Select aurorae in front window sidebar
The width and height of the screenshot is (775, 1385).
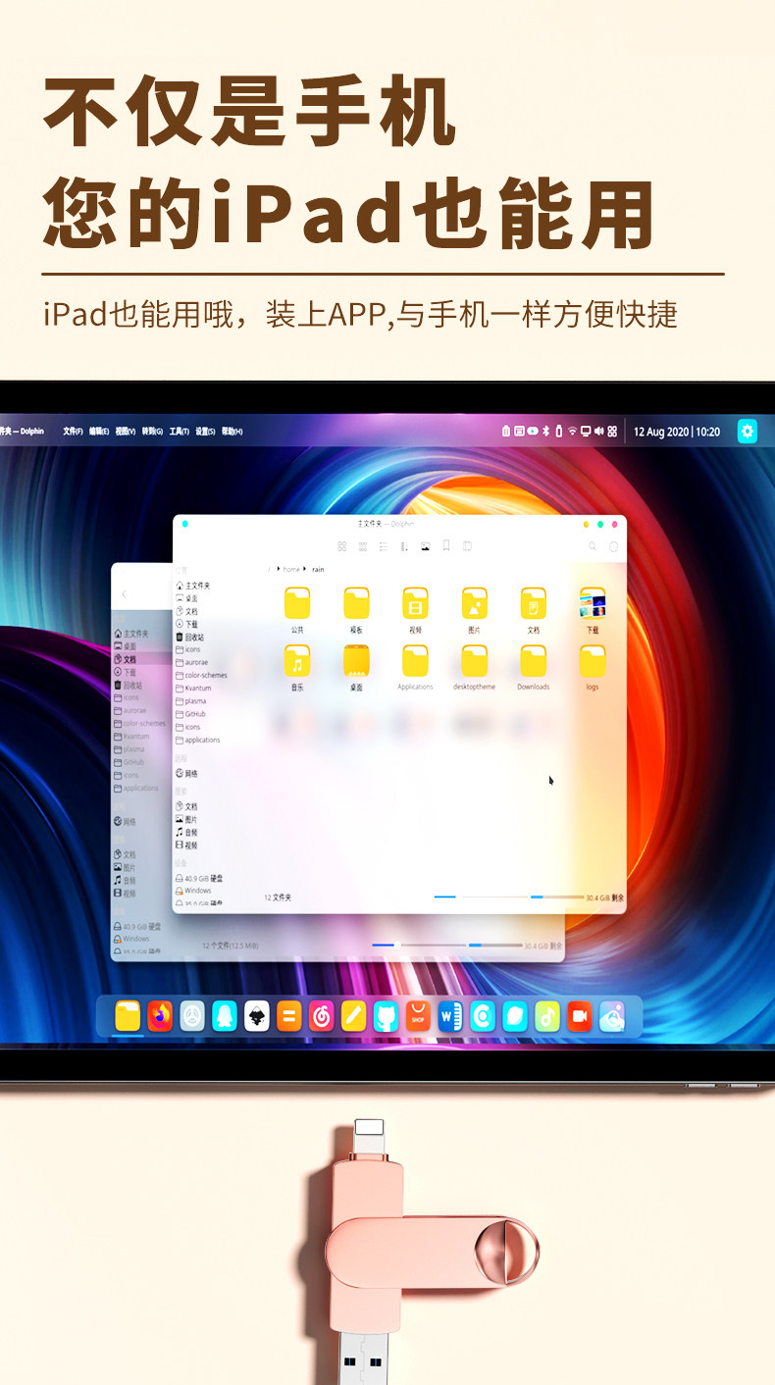pos(192,662)
